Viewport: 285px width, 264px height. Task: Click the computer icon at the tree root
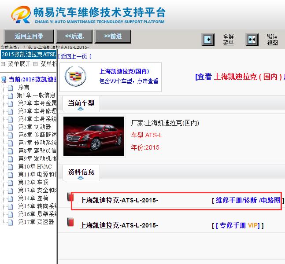(x=4, y=80)
